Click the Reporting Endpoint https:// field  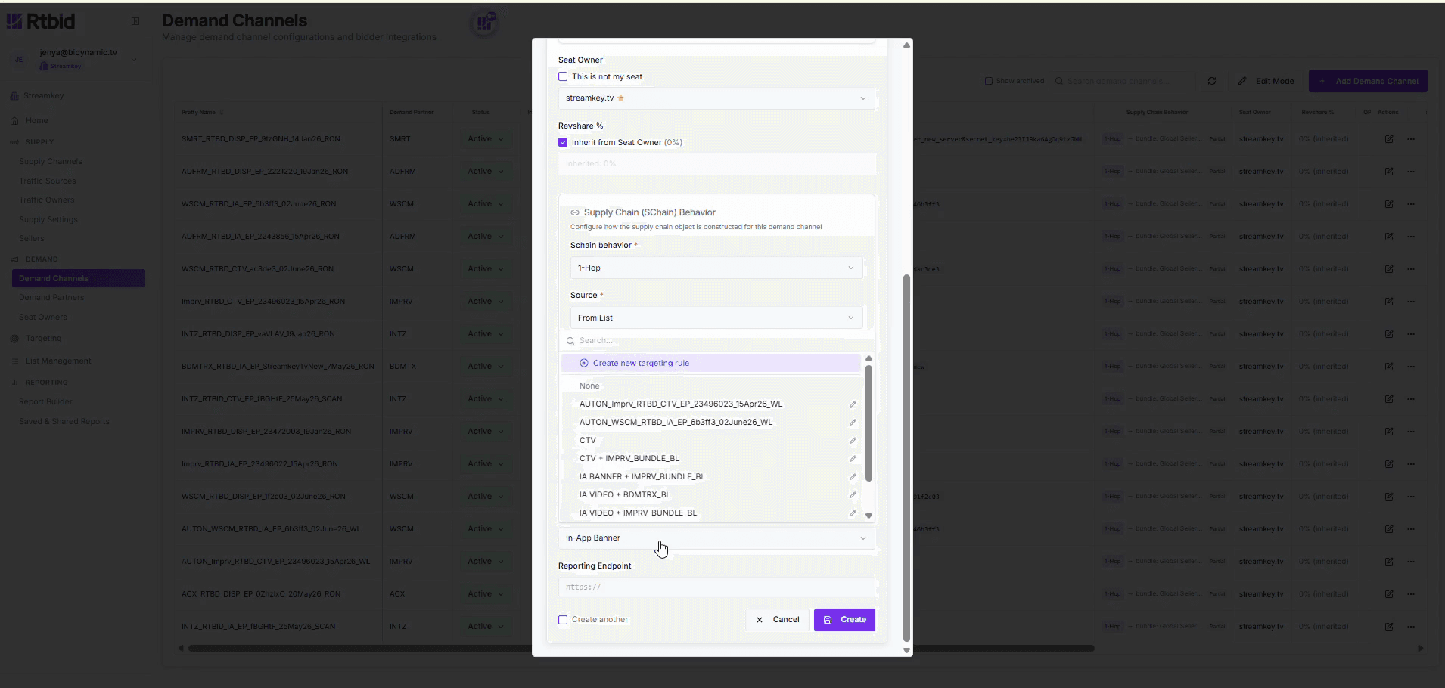click(716, 587)
